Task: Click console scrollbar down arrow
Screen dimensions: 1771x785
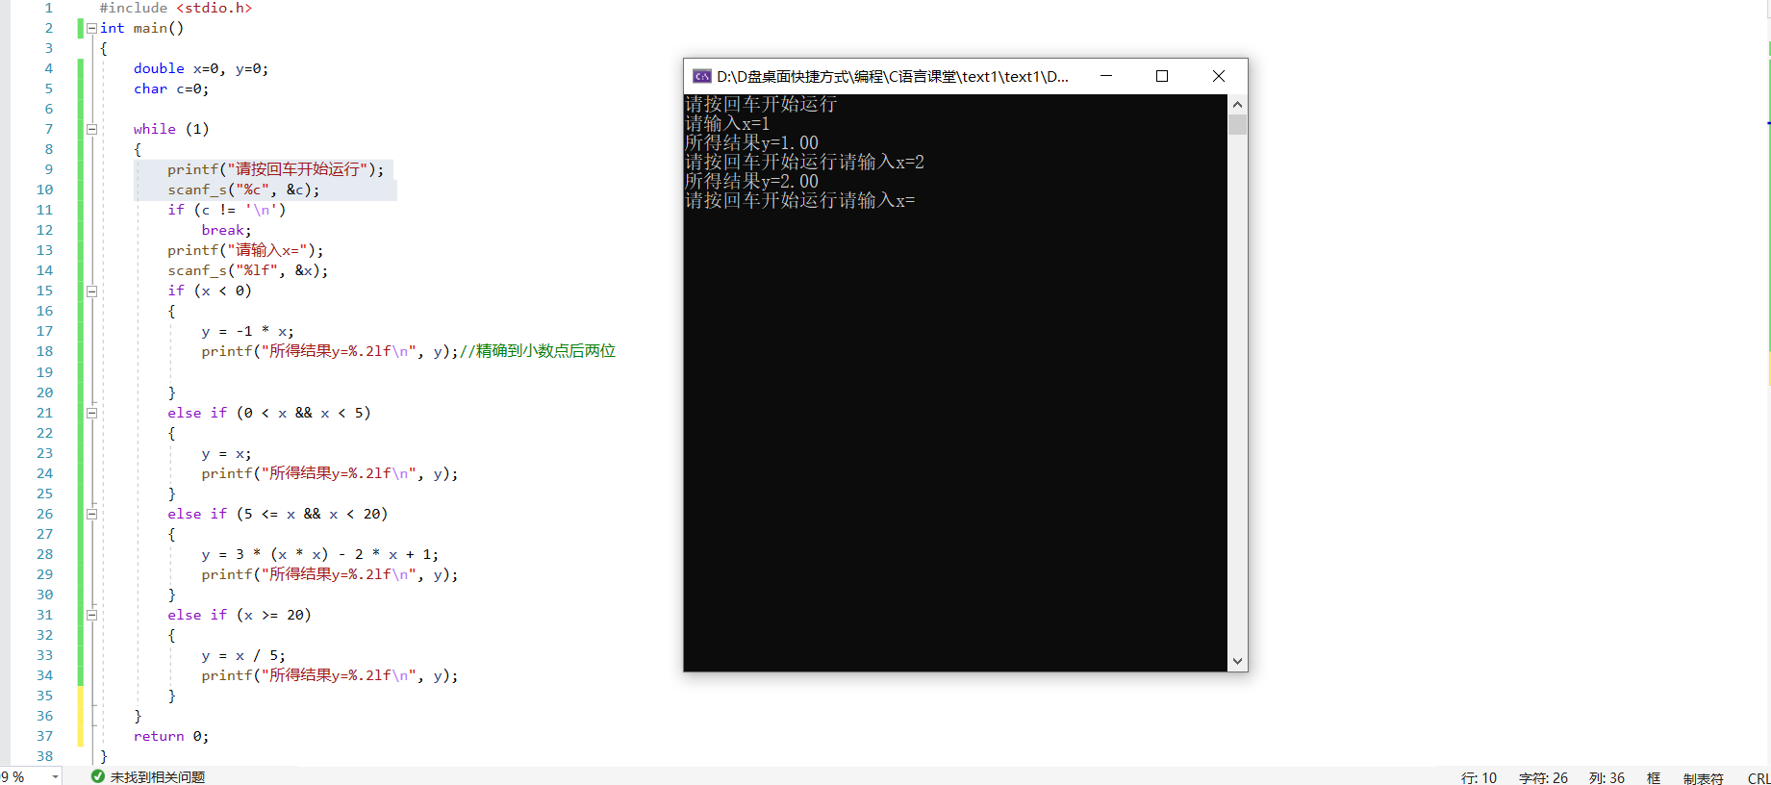Action: click(x=1237, y=662)
